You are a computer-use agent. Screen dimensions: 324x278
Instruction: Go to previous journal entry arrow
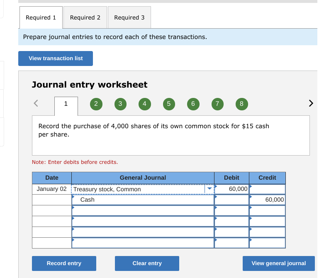[36, 103]
